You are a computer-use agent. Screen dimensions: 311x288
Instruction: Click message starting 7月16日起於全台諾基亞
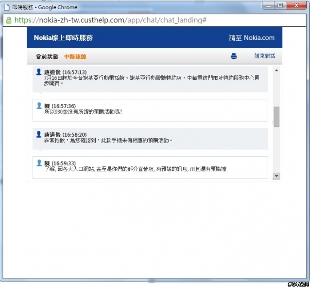[x=152, y=80]
